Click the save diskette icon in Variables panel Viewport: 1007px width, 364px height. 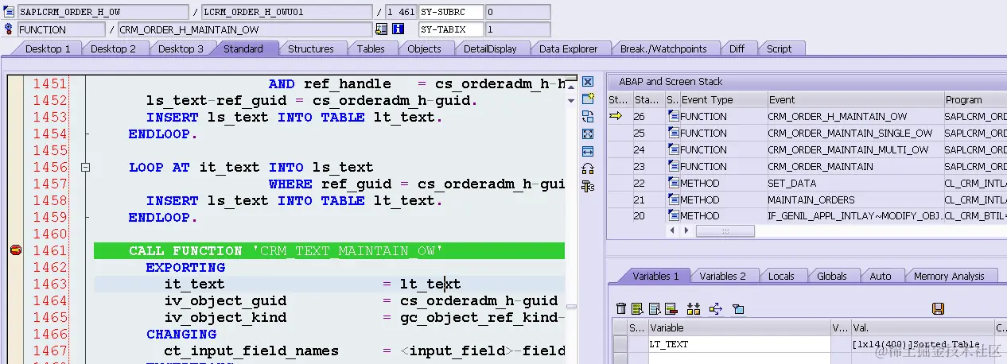pyautogui.click(x=938, y=308)
